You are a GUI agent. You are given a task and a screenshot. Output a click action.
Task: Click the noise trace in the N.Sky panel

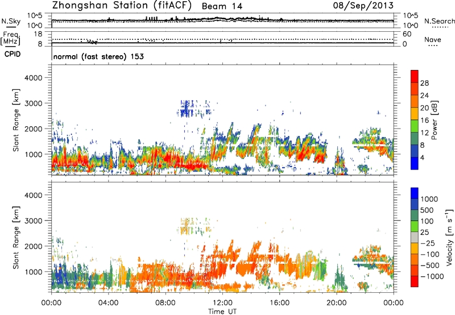point(222,20)
